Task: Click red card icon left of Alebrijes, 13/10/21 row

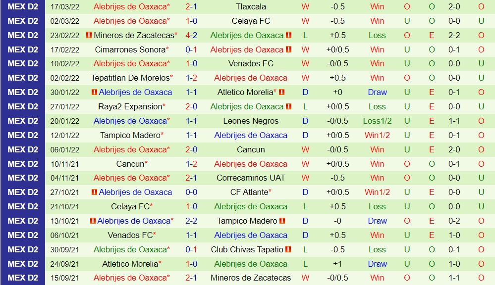Action: 93,221
